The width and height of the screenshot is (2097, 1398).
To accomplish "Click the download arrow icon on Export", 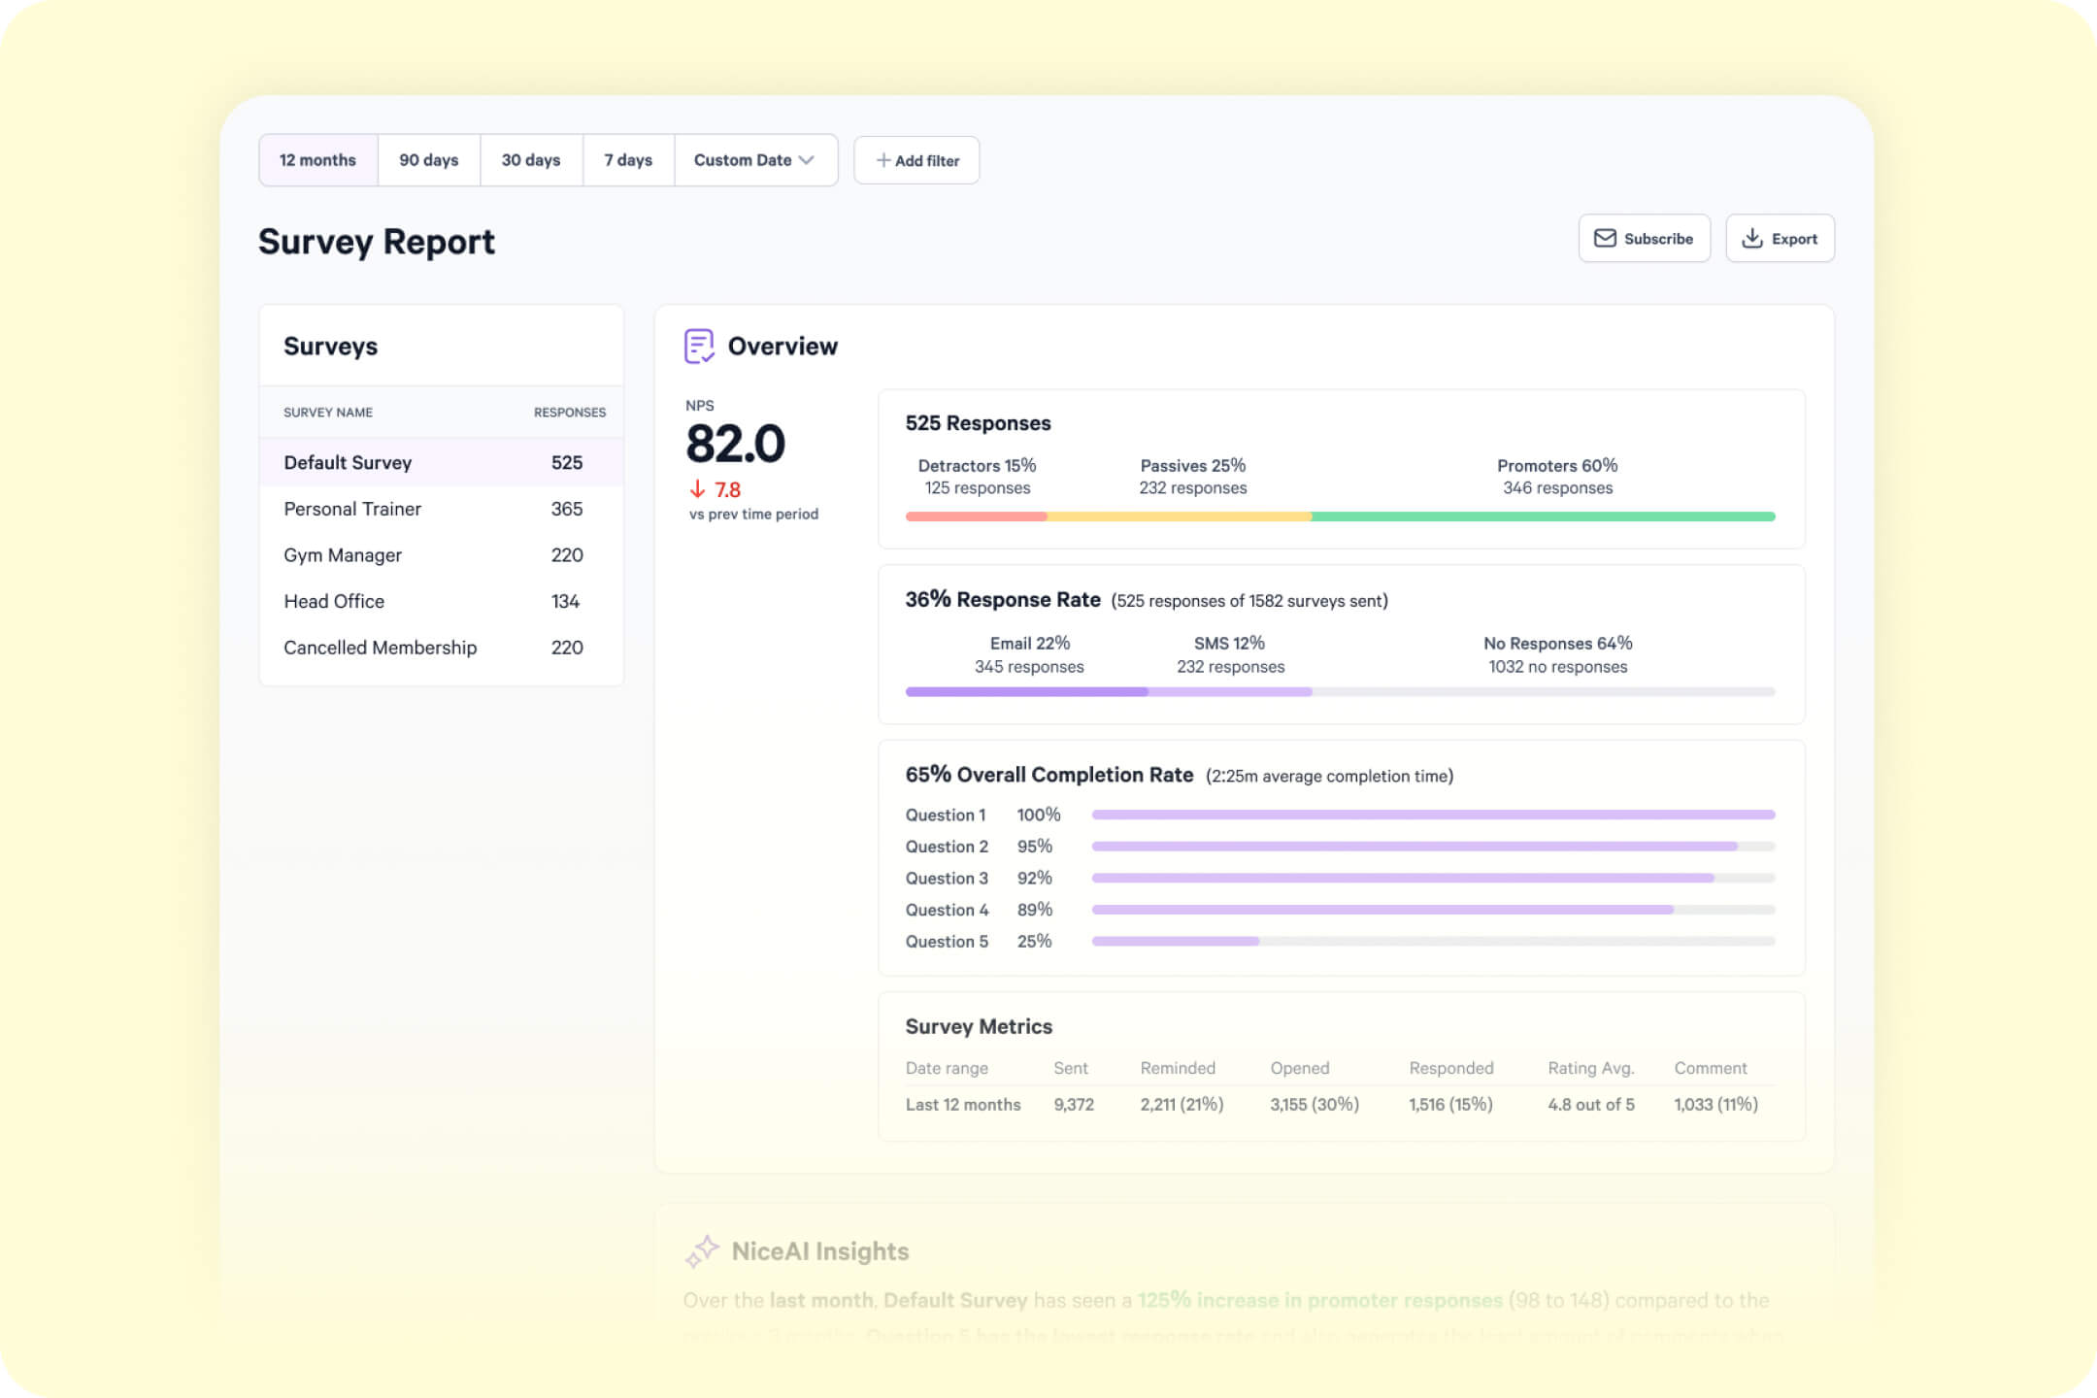I will pyautogui.click(x=1751, y=239).
